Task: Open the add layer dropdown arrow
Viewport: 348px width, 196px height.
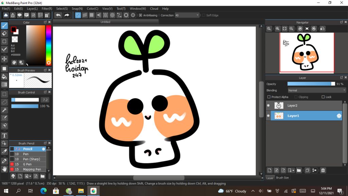Action: tap(293, 170)
